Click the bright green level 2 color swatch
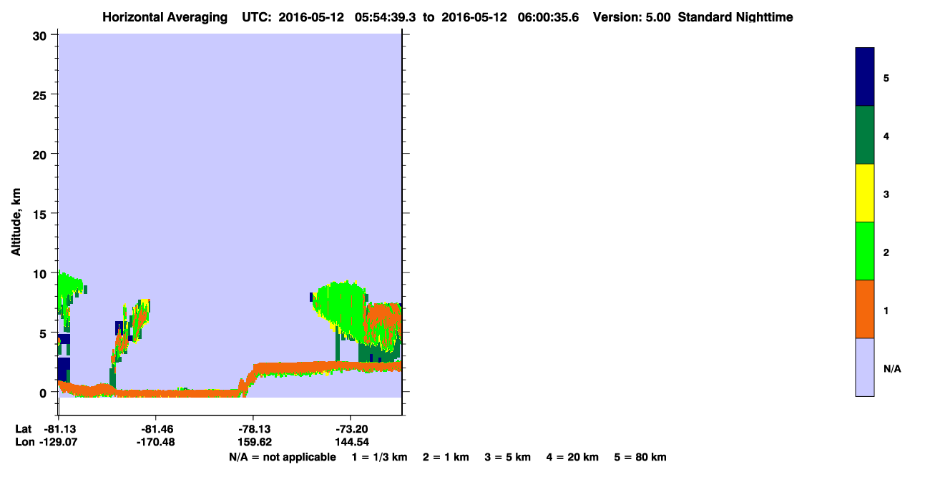 (x=865, y=251)
